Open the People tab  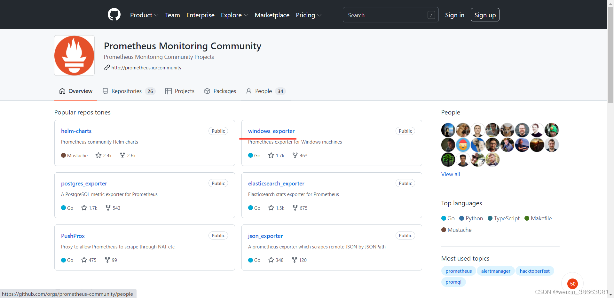265,91
